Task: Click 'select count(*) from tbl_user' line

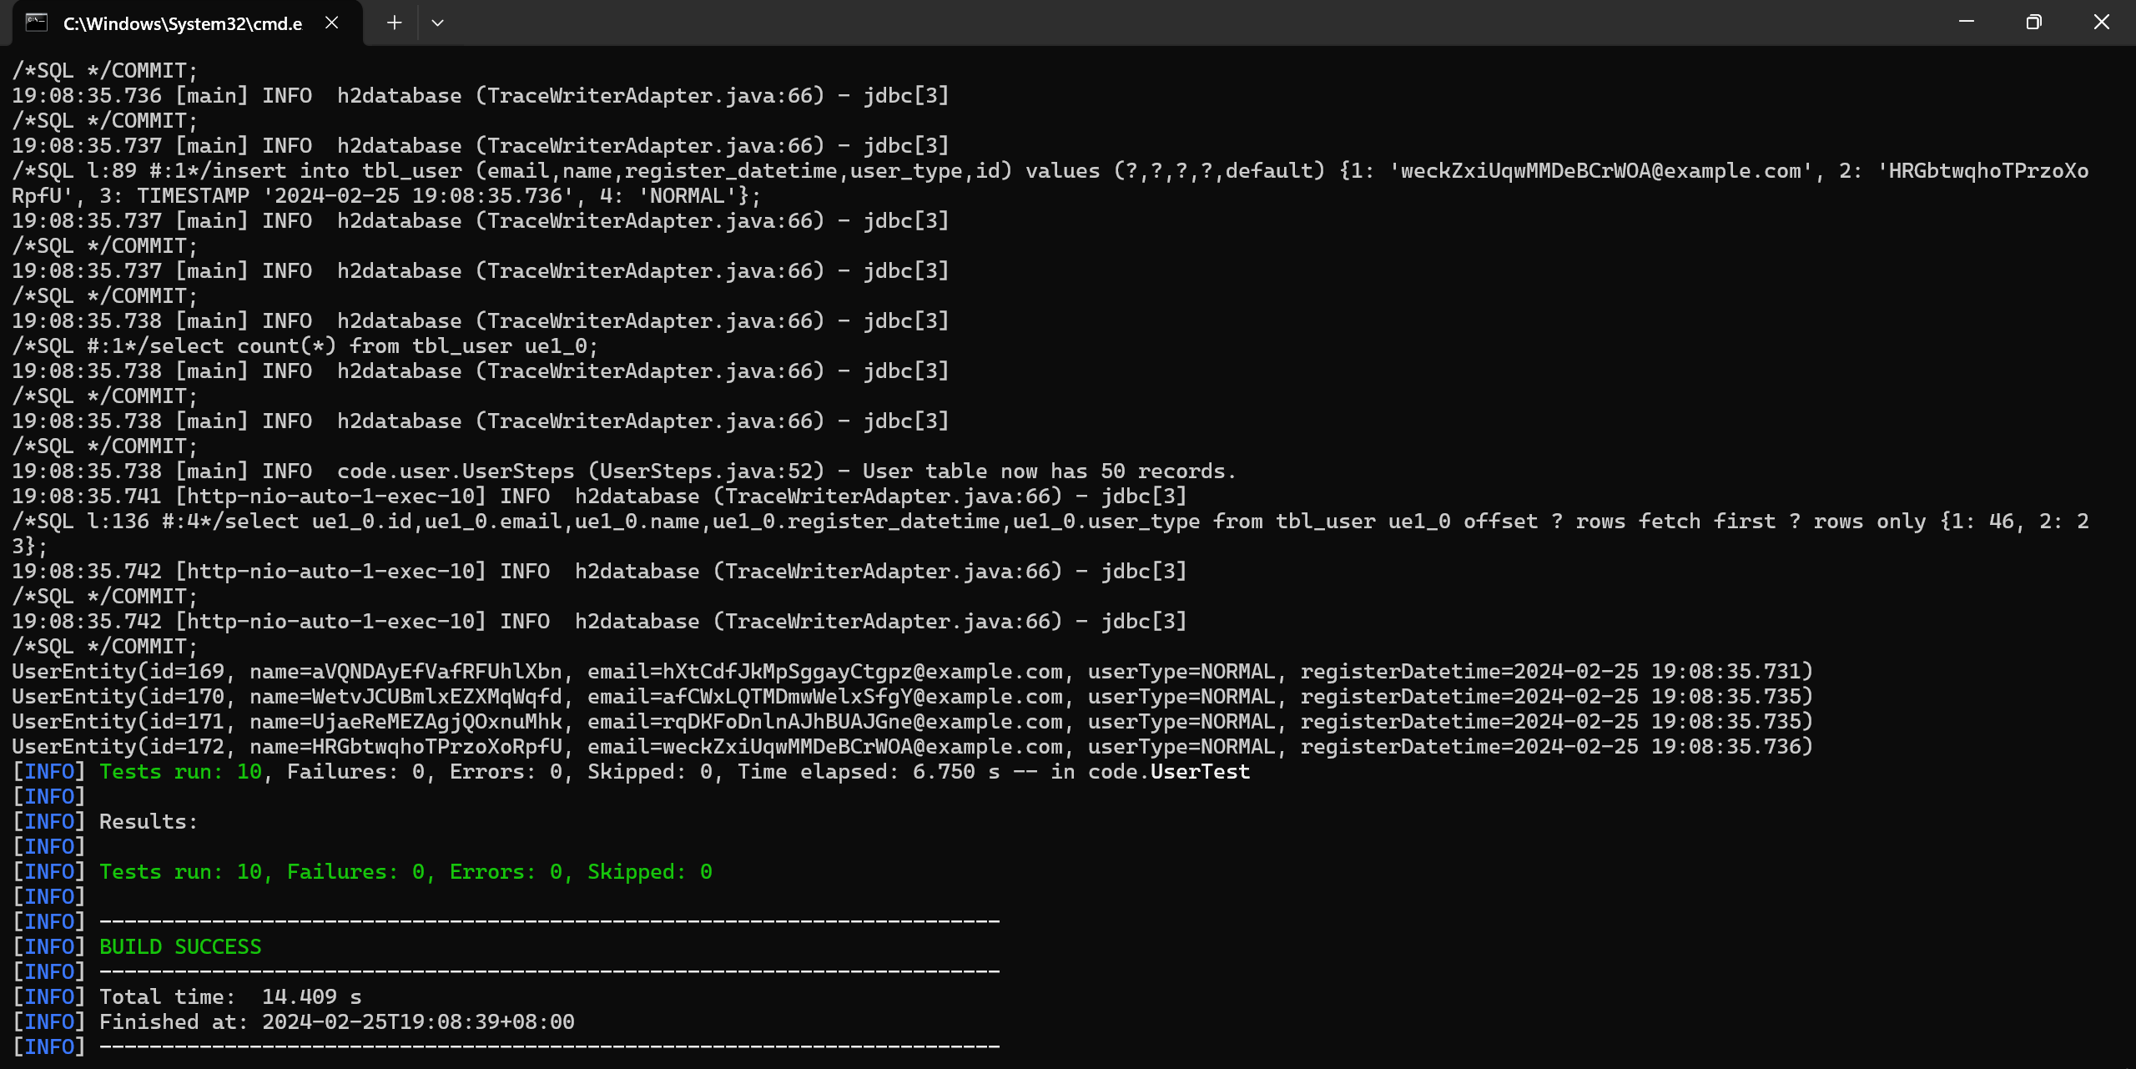Action: coord(305,345)
